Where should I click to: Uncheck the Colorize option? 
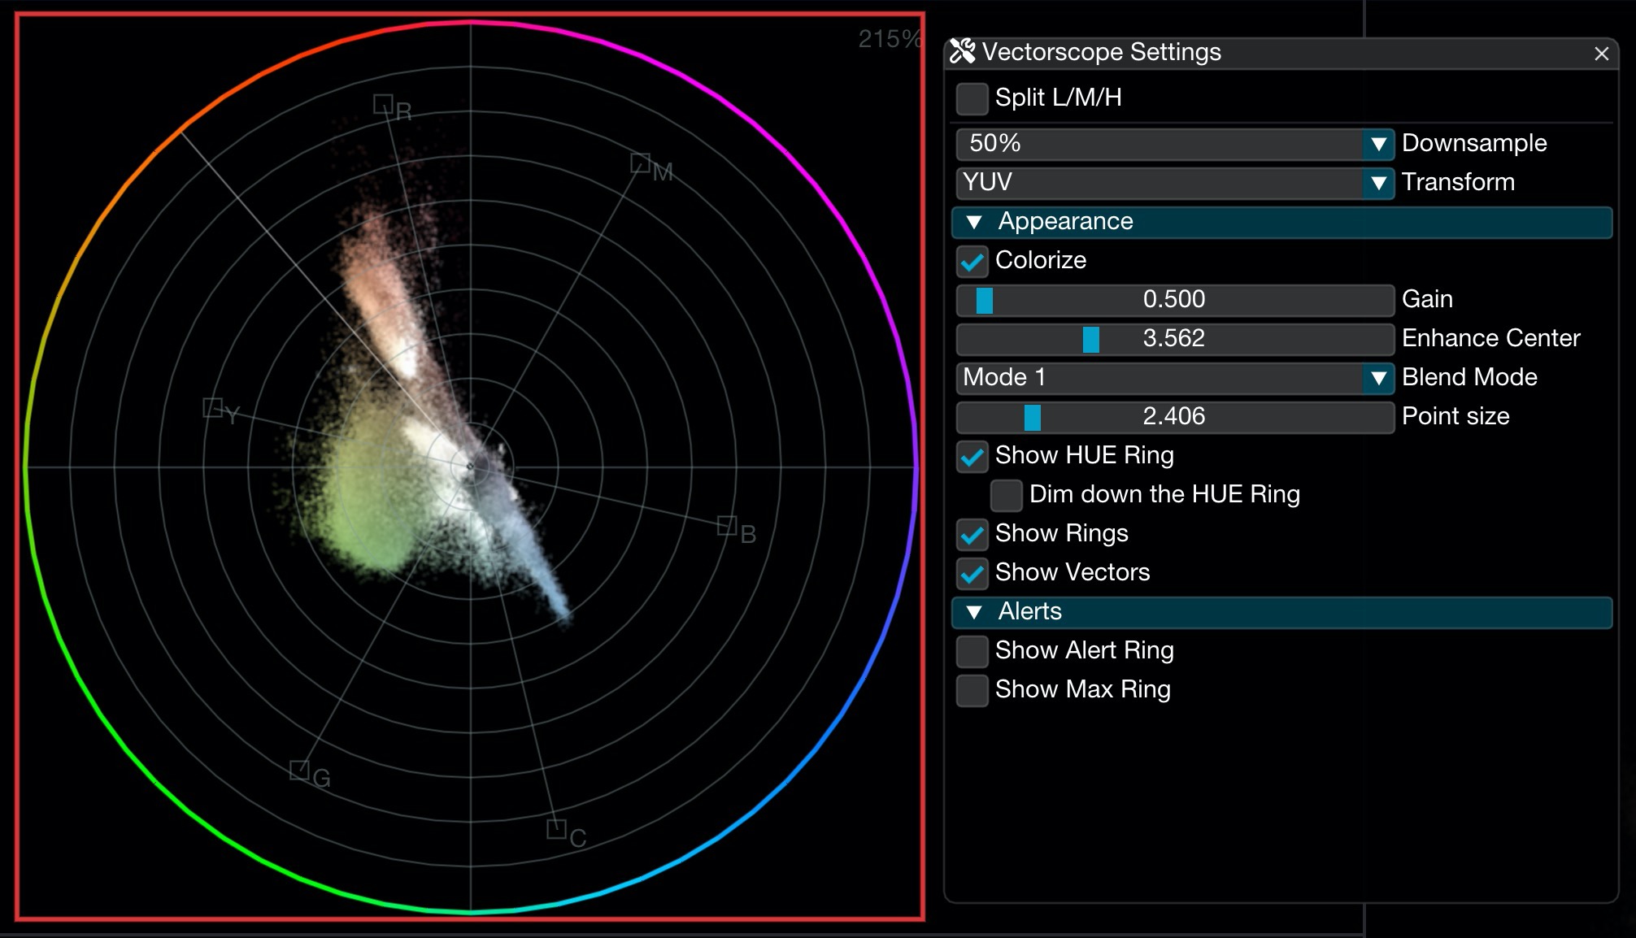tap(971, 262)
